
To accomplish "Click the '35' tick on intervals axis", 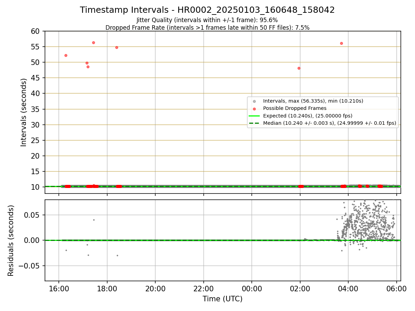I will [36, 109].
